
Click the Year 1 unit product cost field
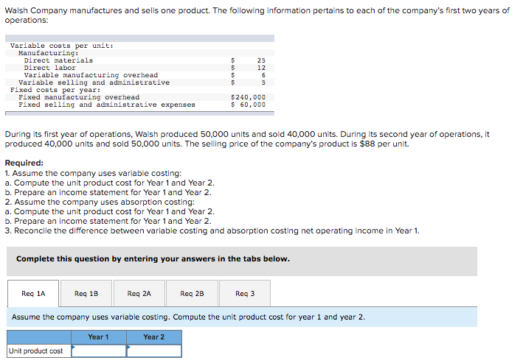pyautogui.click(x=99, y=350)
